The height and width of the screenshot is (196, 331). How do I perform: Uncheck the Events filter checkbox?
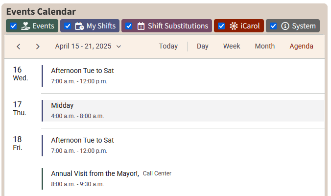click(x=13, y=26)
